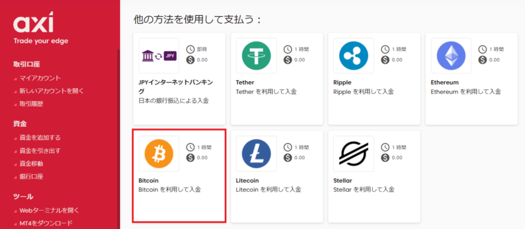
Task: Select 資金を追加する in the sidebar
Action: [40, 137]
